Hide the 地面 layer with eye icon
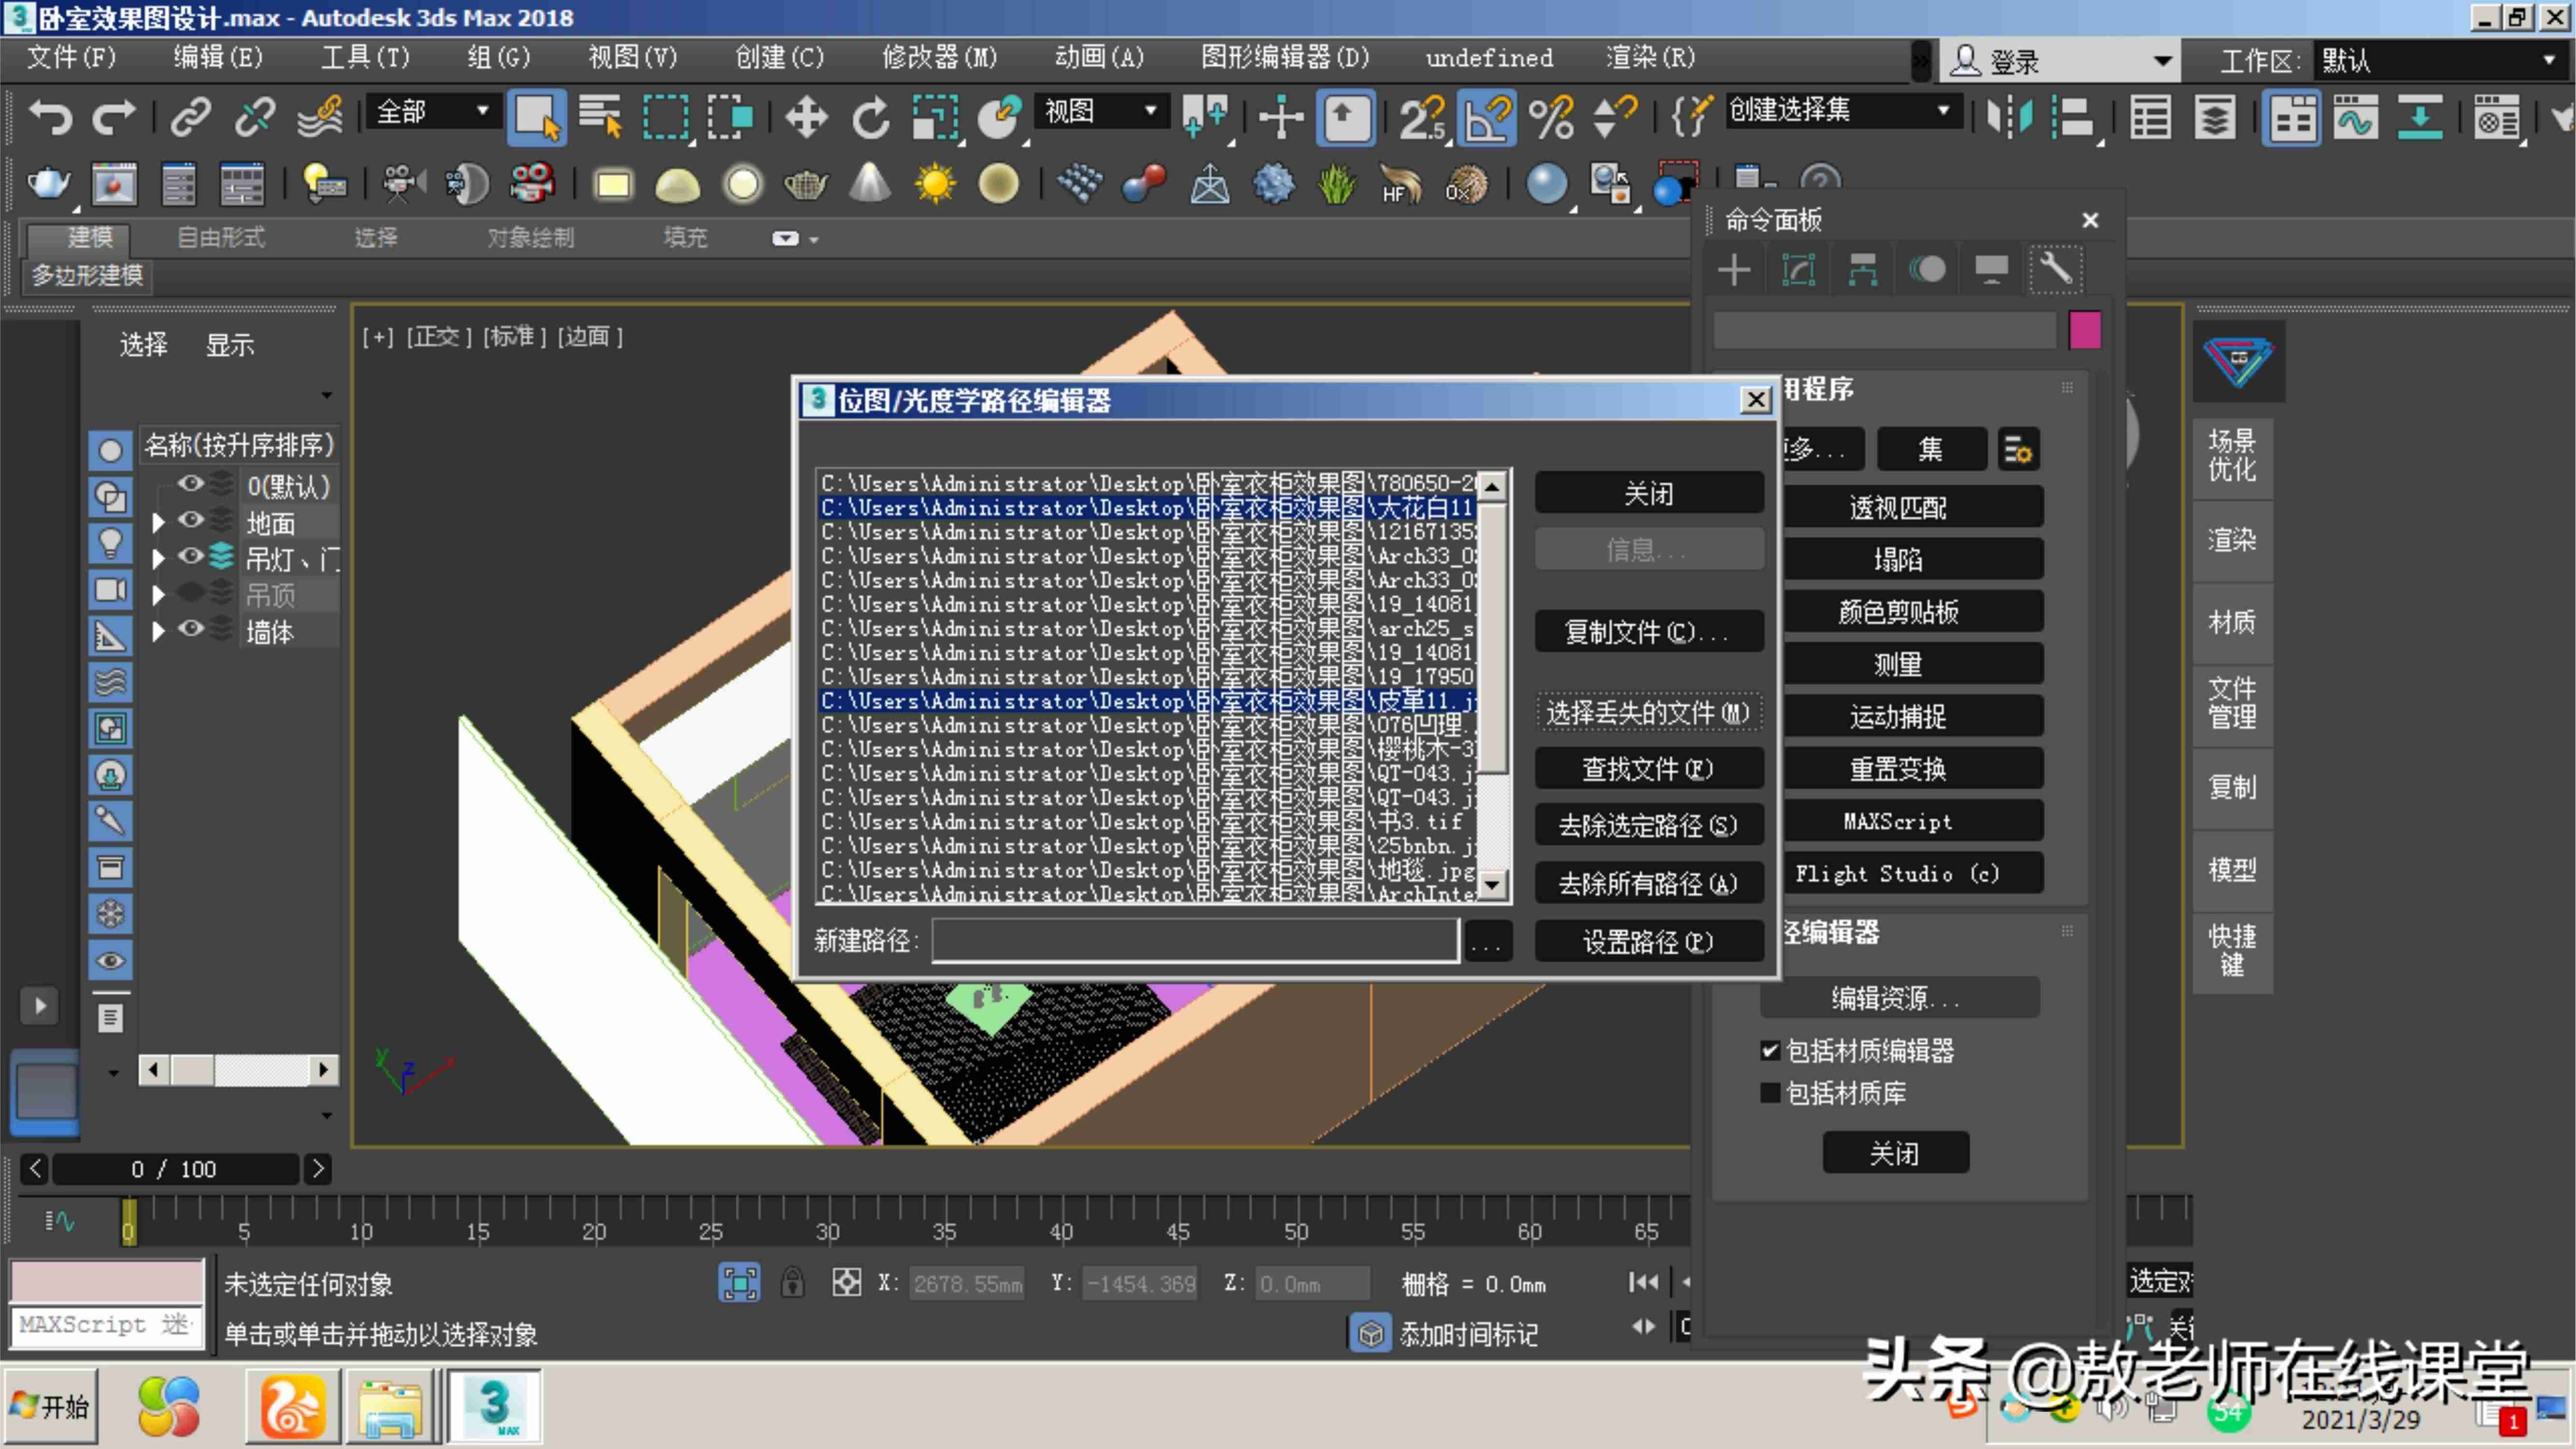The image size is (2576, 1449). pyautogui.click(x=190, y=520)
